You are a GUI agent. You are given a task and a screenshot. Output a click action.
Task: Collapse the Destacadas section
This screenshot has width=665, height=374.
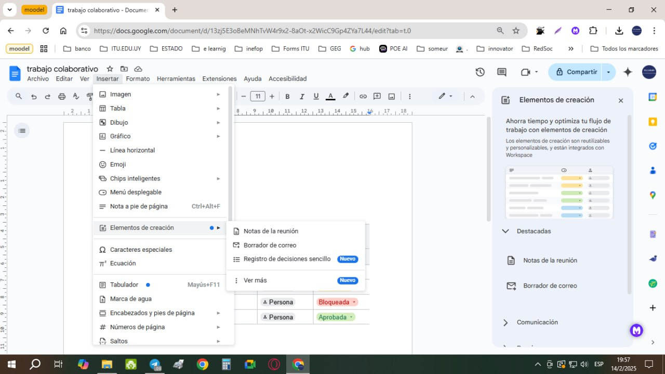[506, 231]
